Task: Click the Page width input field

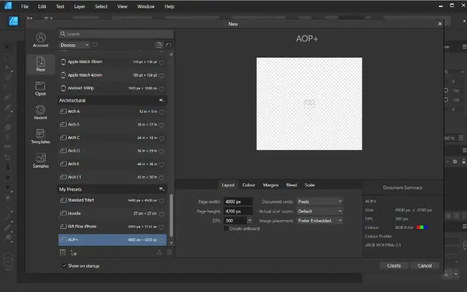Action: click(x=238, y=201)
